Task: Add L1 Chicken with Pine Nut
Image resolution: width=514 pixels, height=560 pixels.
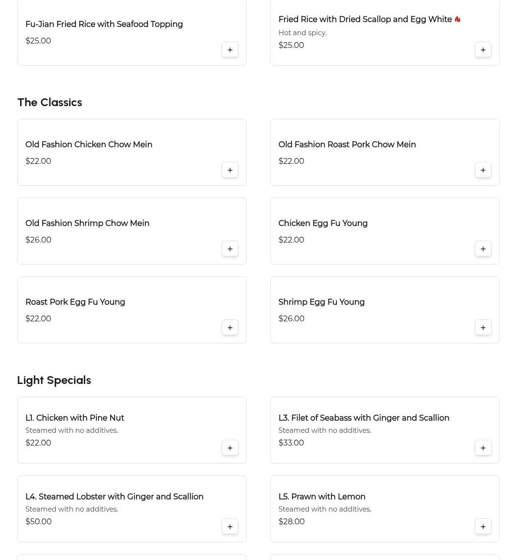Action: click(x=230, y=448)
